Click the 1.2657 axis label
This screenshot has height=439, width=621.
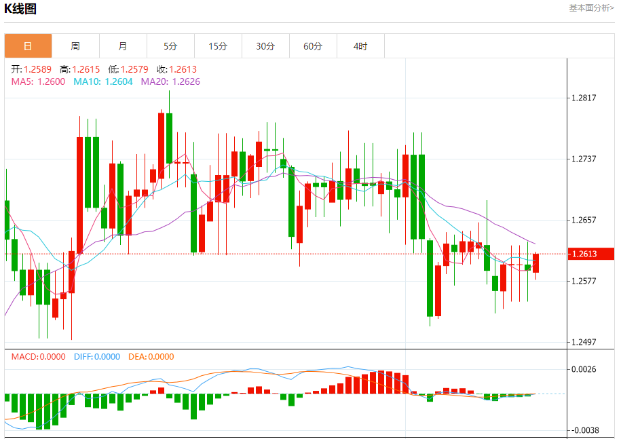(x=584, y=220)
